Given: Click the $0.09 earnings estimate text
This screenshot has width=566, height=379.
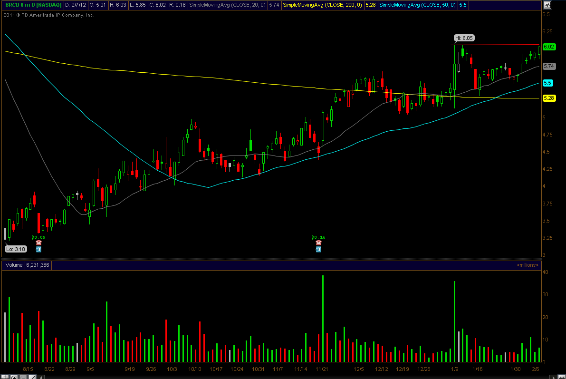Looking at the screenshot, I should pyautogui.click(x=38, y=237).
